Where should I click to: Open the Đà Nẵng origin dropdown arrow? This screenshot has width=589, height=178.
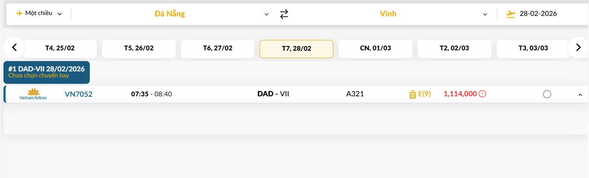click(266, 14)
